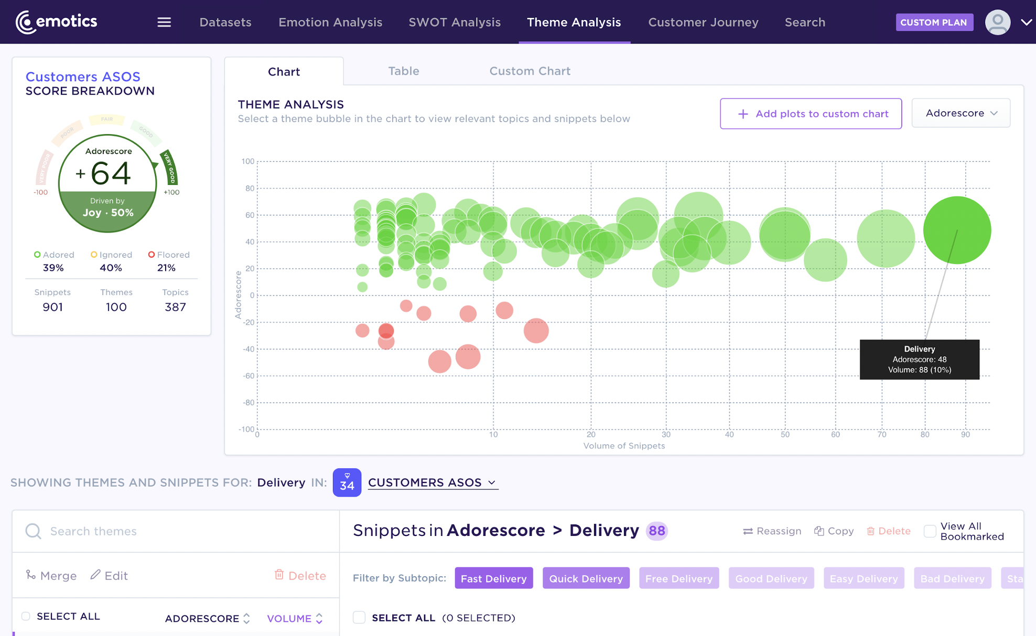Enable View All Bookmarked checkbox

(930, 531)
